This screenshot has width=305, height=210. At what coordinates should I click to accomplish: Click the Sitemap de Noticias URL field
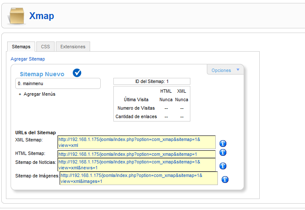[x=137, y=165]
